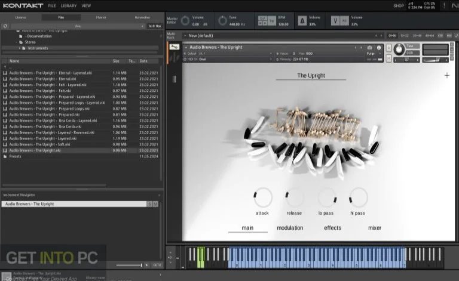Click the SHOP link in header

click(399, 6)
